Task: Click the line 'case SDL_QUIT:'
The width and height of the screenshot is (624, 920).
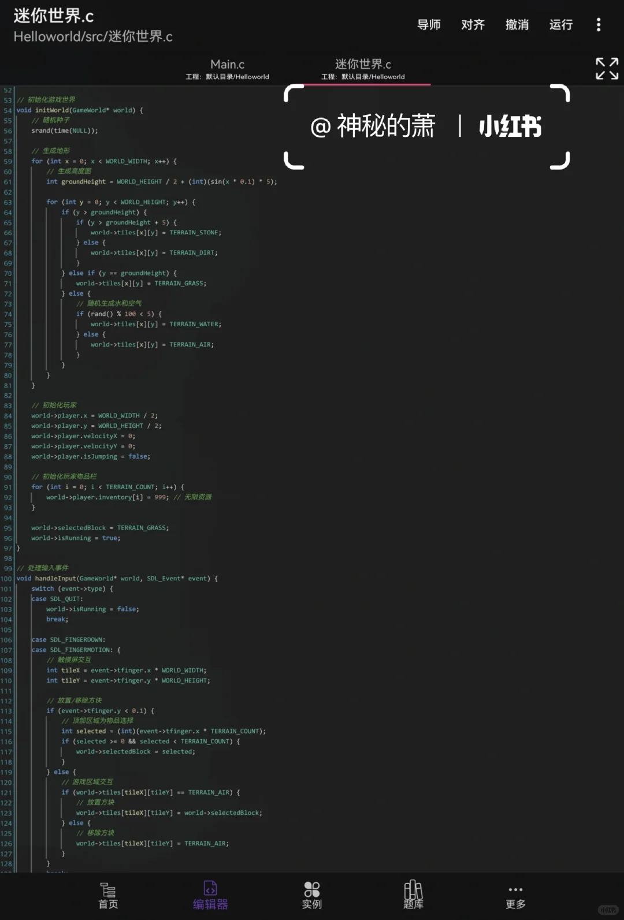Action: click(x=57, y=599)
